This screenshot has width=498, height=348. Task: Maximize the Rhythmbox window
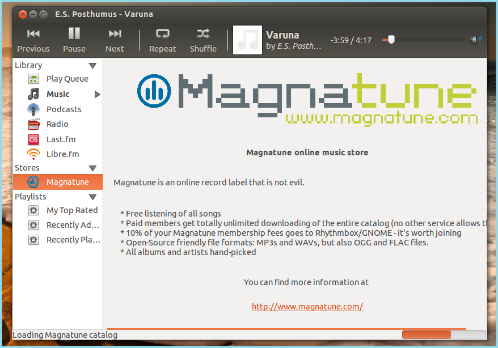(44, 14)
